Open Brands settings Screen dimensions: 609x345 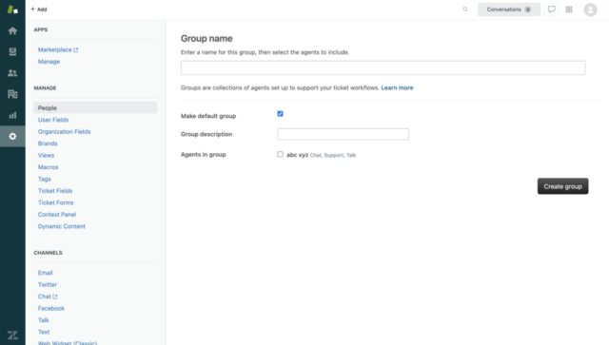pos(48,144)
